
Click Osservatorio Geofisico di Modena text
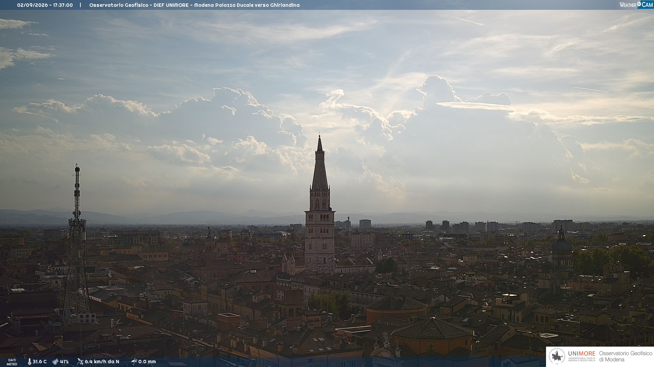coord(625,356)
